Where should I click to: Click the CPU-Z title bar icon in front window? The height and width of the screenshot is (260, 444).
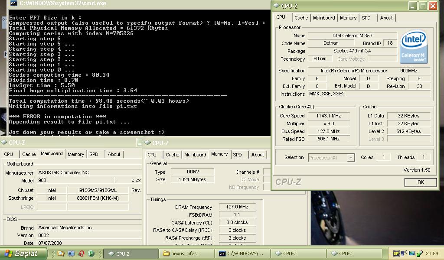coord(276,6)
